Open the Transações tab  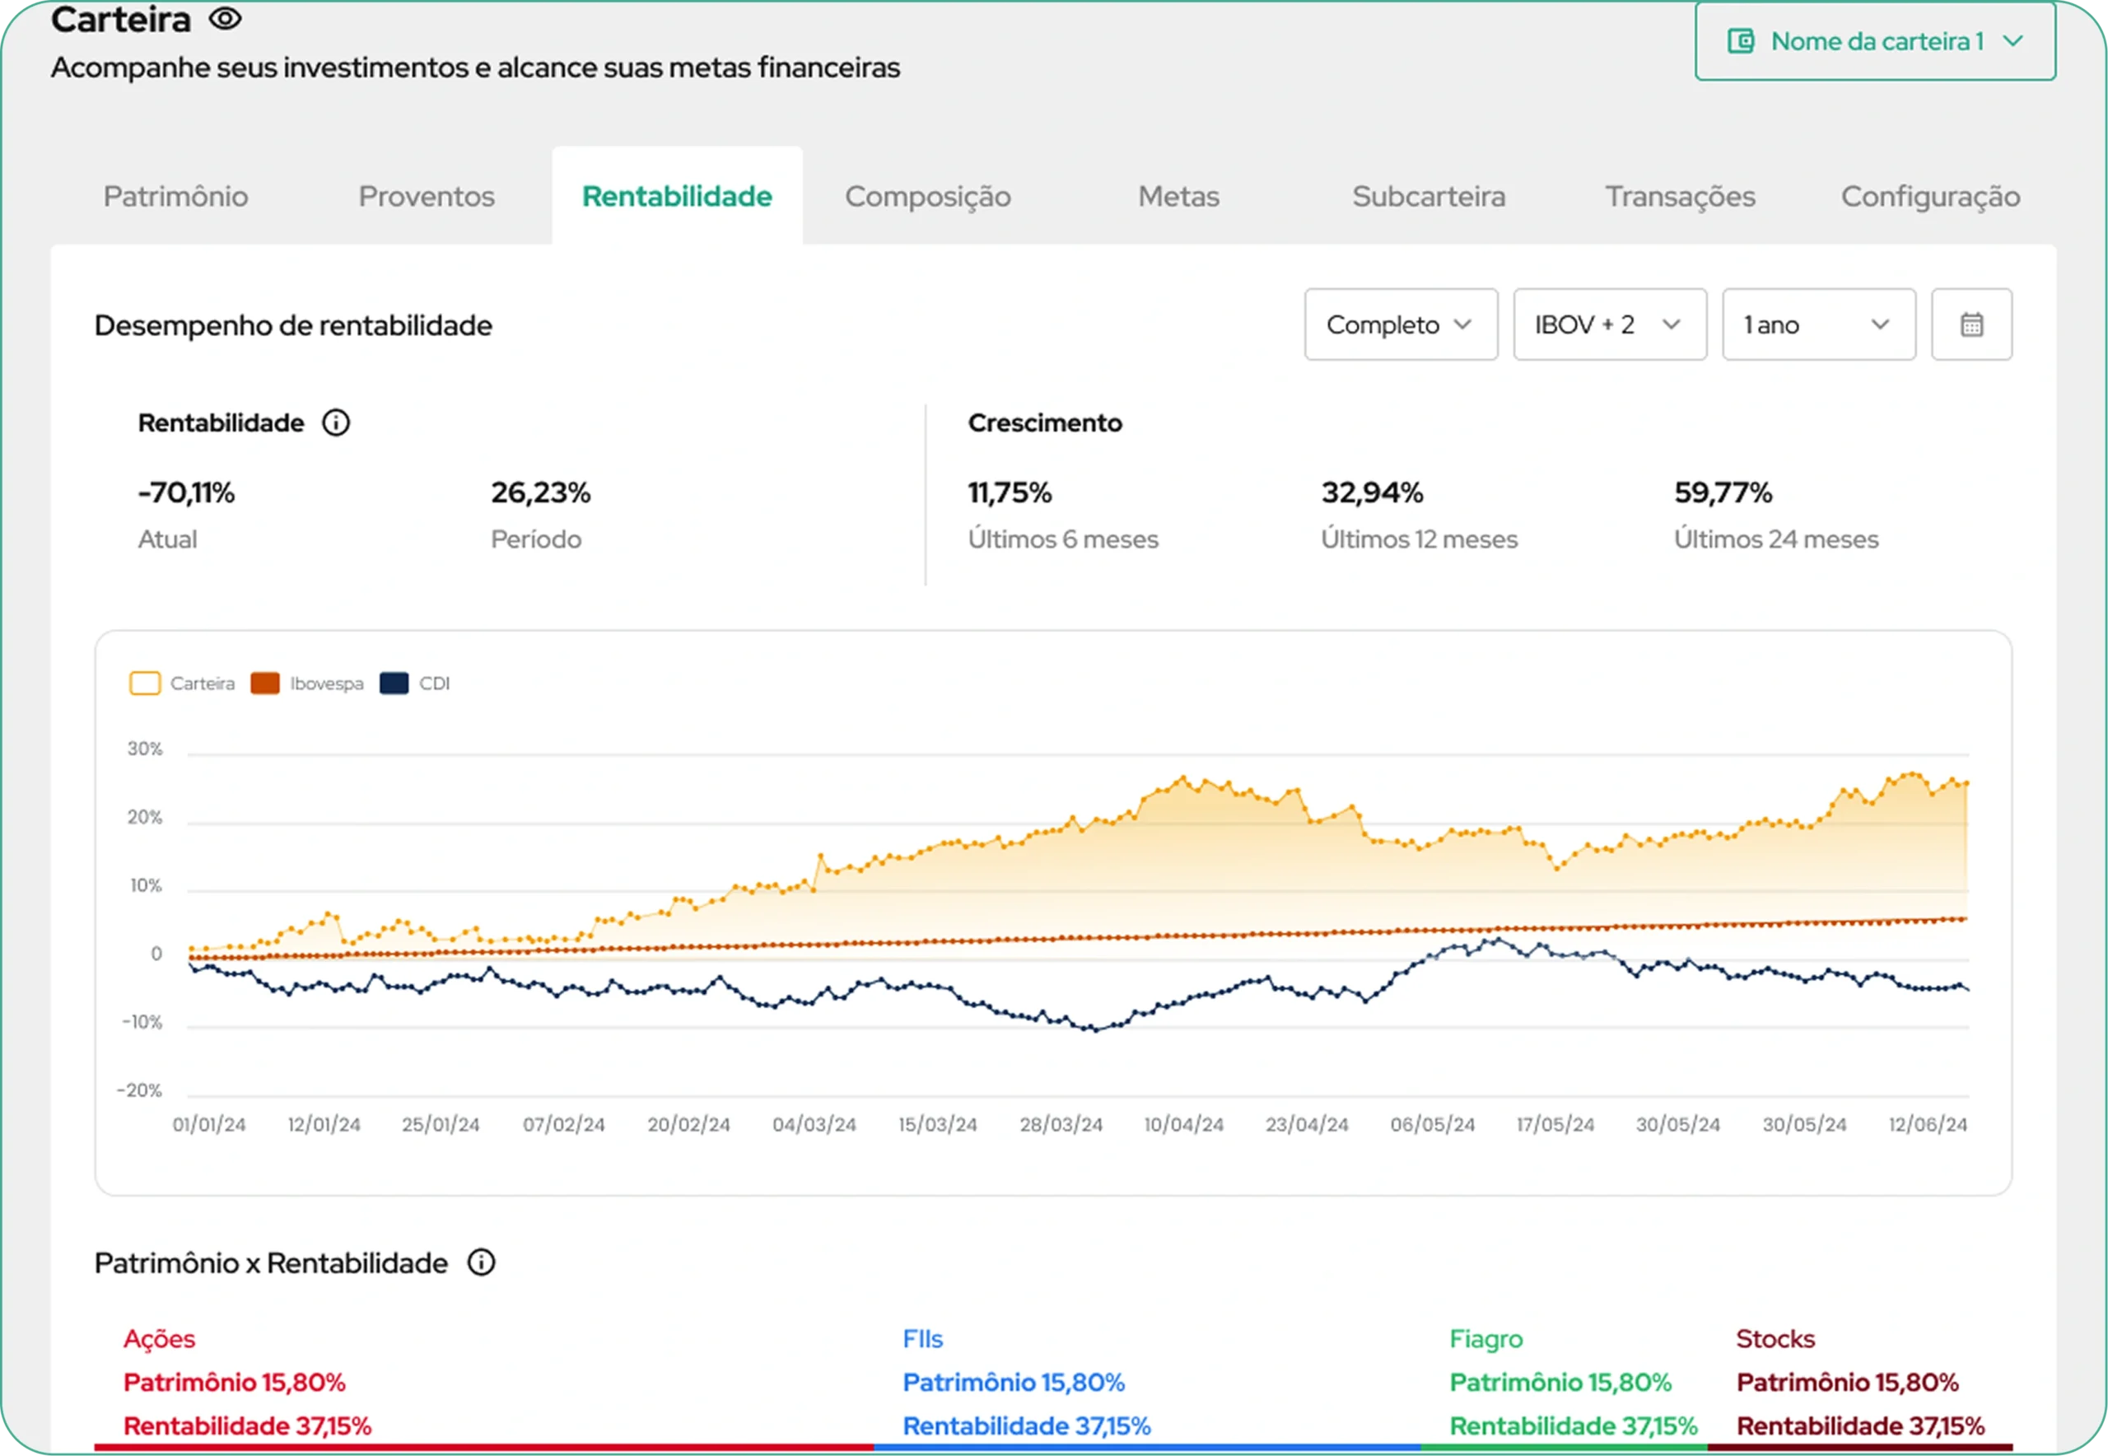click(x=1679, y=196)
